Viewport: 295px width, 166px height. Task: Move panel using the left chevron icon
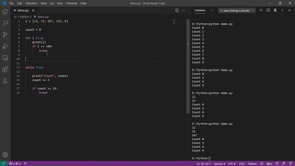[282, 10]
